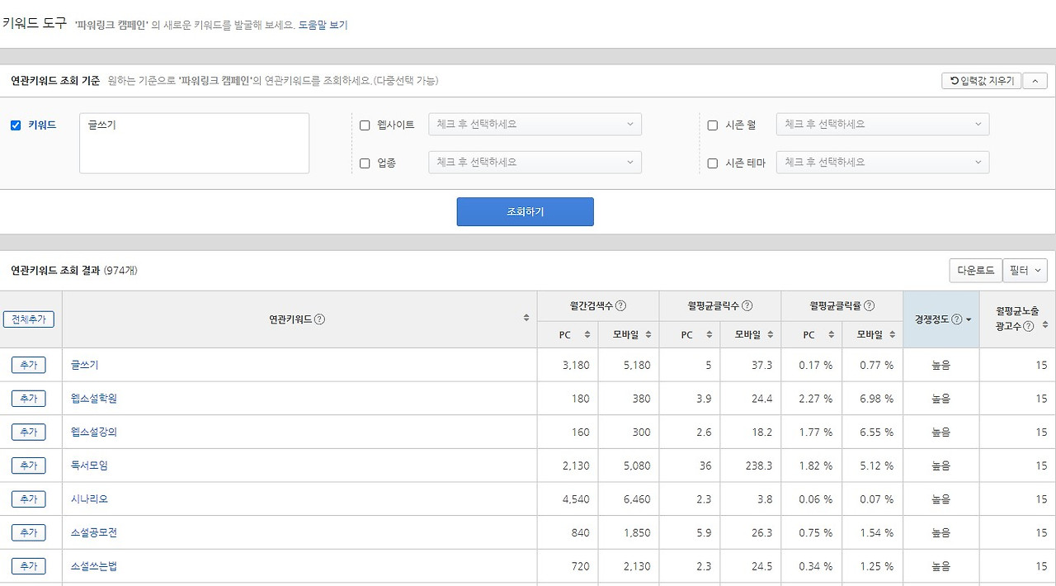This screenshot has width=1056, height=586.
Task: Open help for the 경쟁정도 header
Action: 956,319
